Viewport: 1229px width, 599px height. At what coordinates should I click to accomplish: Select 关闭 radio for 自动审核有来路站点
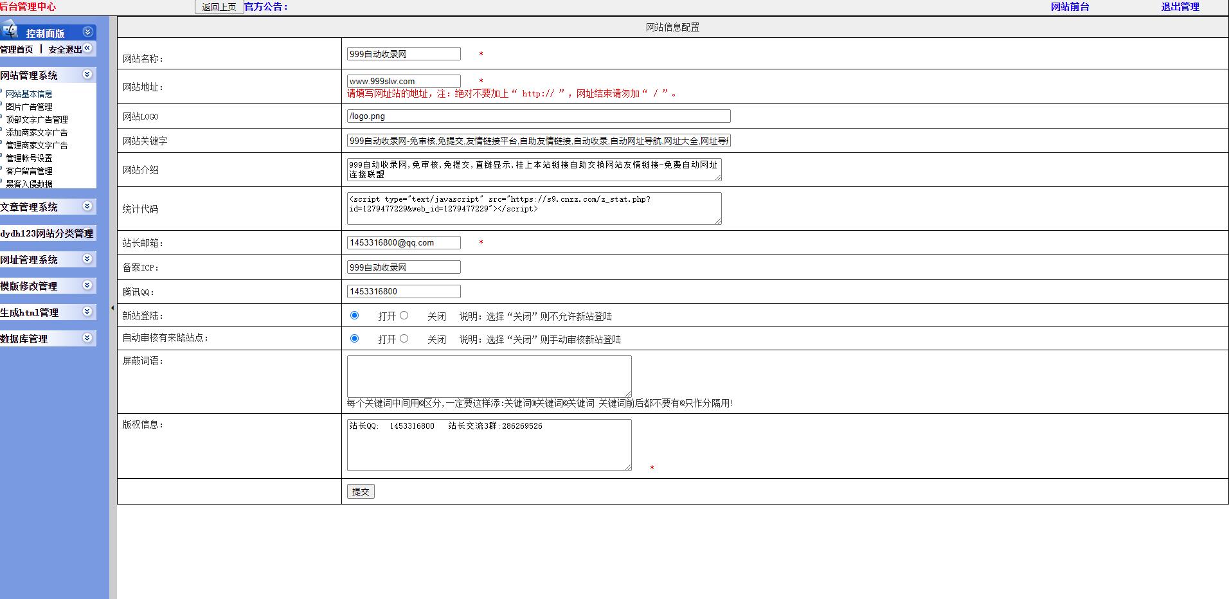tap(404, 339)
